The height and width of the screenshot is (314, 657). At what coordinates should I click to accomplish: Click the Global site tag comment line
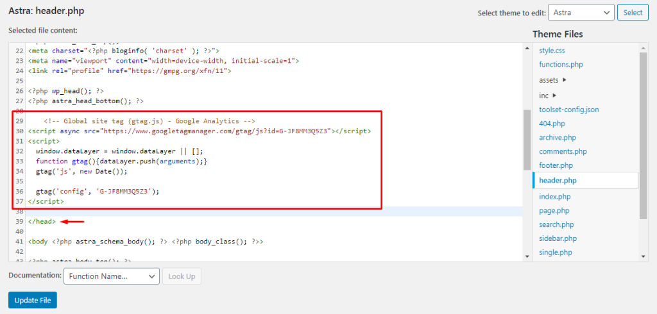point(149,121)
